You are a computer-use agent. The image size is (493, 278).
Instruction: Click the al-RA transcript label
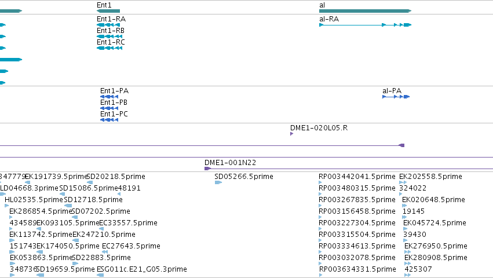click(329, 19)
